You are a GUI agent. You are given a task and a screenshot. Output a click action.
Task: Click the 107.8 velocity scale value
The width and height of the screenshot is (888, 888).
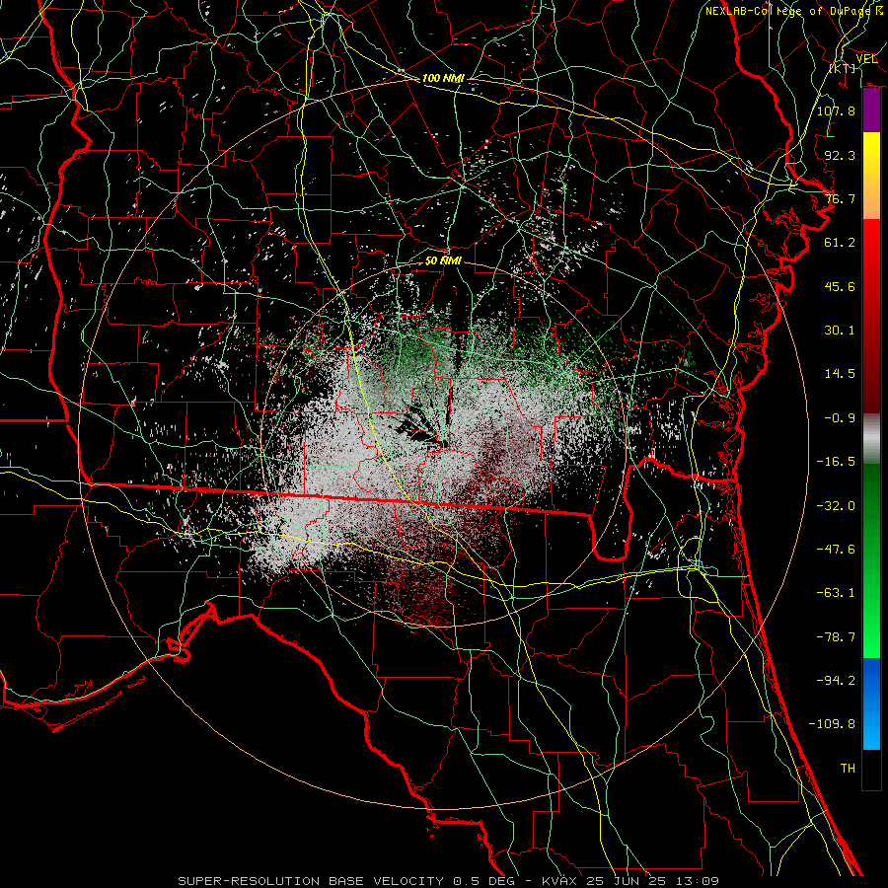pyautogui.click(x=836, y=111)
